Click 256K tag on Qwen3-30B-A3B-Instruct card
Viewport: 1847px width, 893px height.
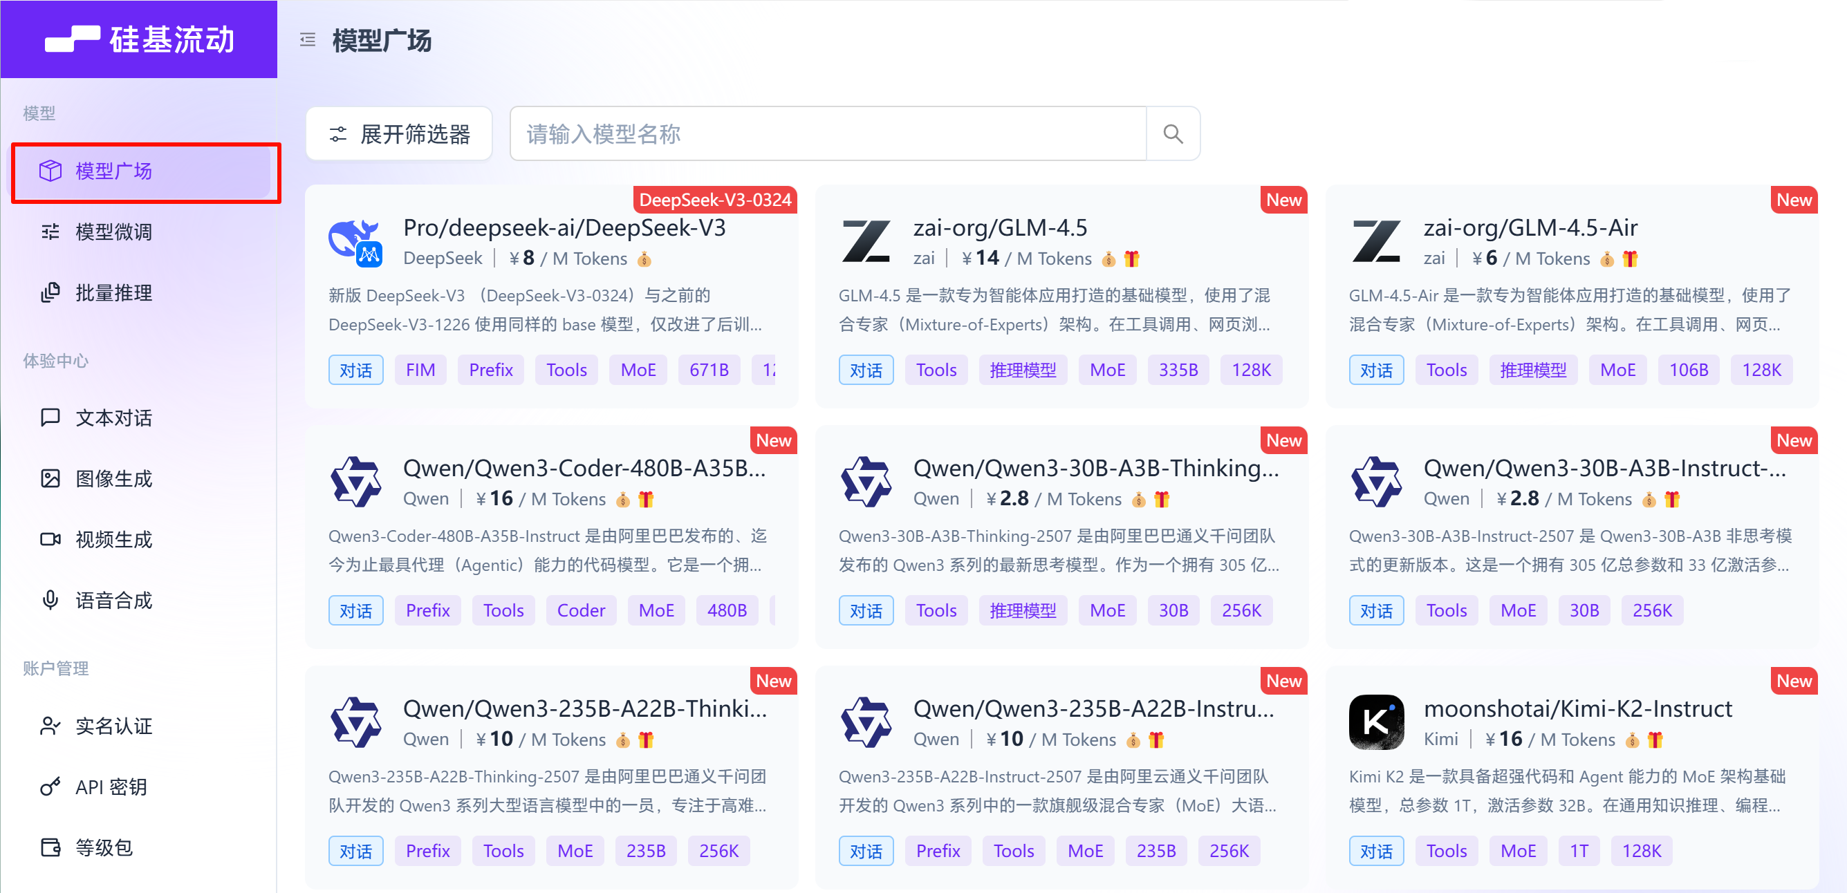click(x=1652, y=610)
